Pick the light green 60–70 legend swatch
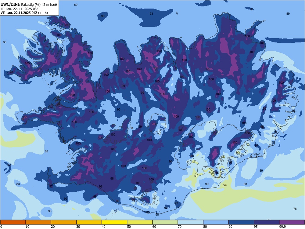 point(165,222)
